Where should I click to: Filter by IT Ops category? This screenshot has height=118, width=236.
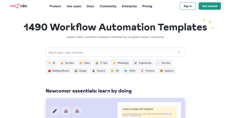tap(101, 63)
